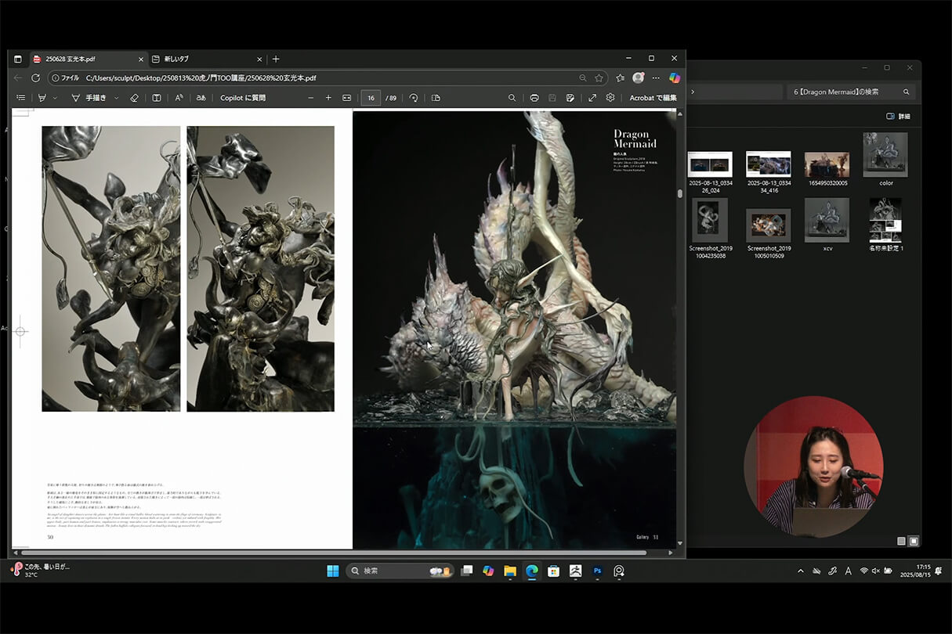This screenshot has height=634, width=952.
Task: Switch to the 新しいタブ browser tab
Action: coord(176,59)
